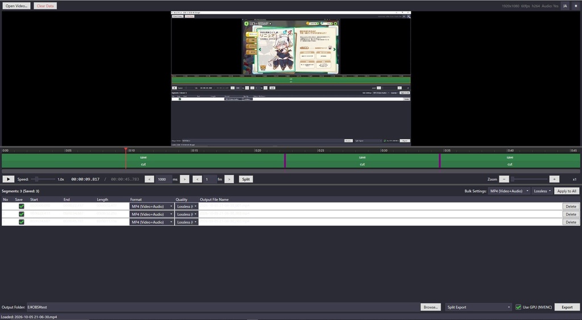Viewport: 582px width, 320px height.
Task: Select the first green timeline segment
Action: (x=143, y=161)
